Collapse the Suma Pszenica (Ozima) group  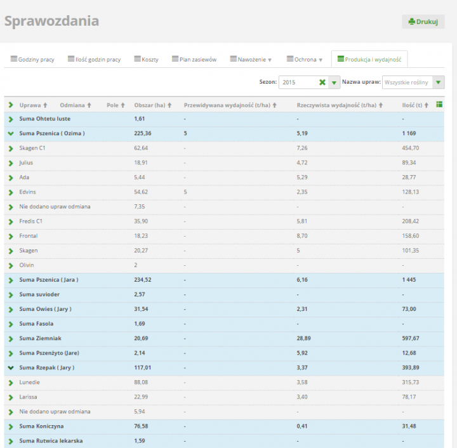11,134
